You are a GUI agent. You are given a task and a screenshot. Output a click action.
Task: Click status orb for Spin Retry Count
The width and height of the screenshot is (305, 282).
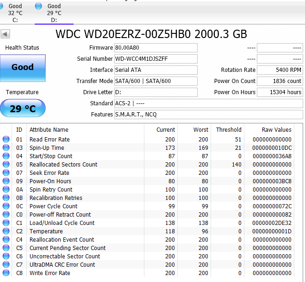coord(6,189)
